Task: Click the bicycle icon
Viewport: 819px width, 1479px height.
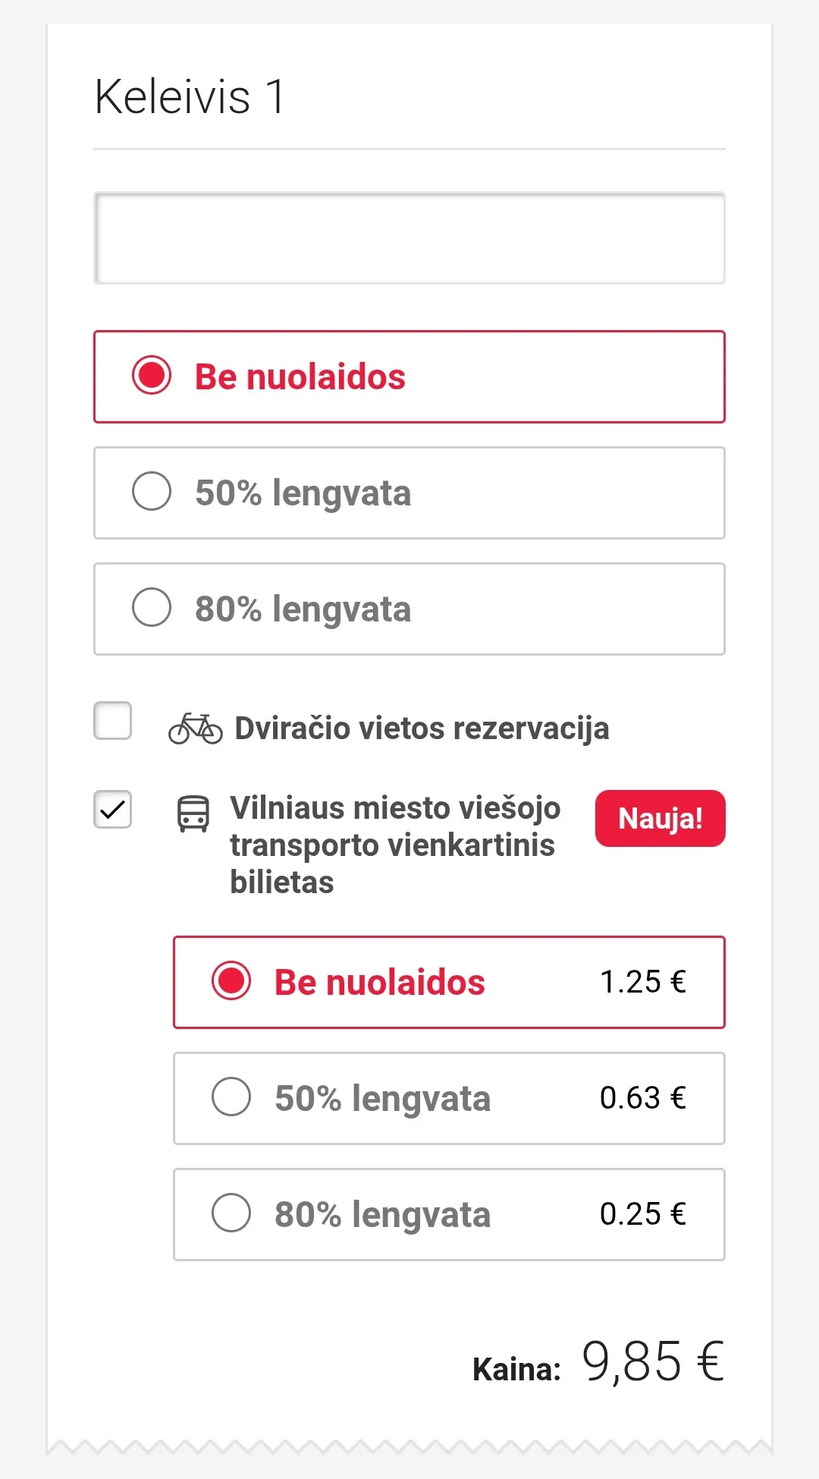Action: [x=195, y=728]
